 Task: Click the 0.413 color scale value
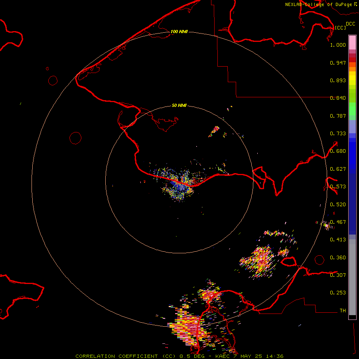[x=338, y=240]
